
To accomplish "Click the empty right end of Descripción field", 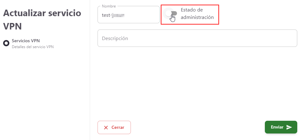I will (280, 38).
